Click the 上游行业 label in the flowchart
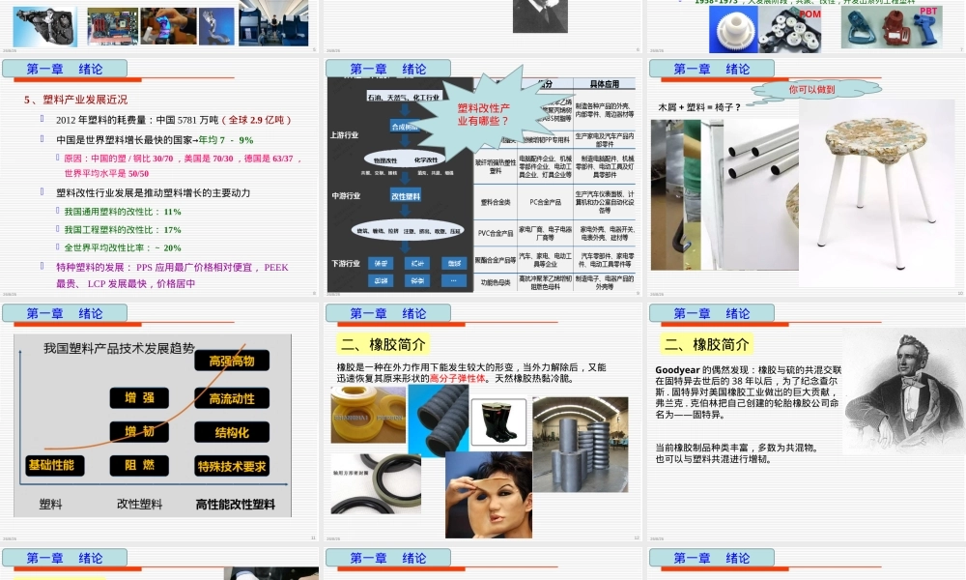Image resolution: width=966 pixels, height=580 pixels. point(344,134)
